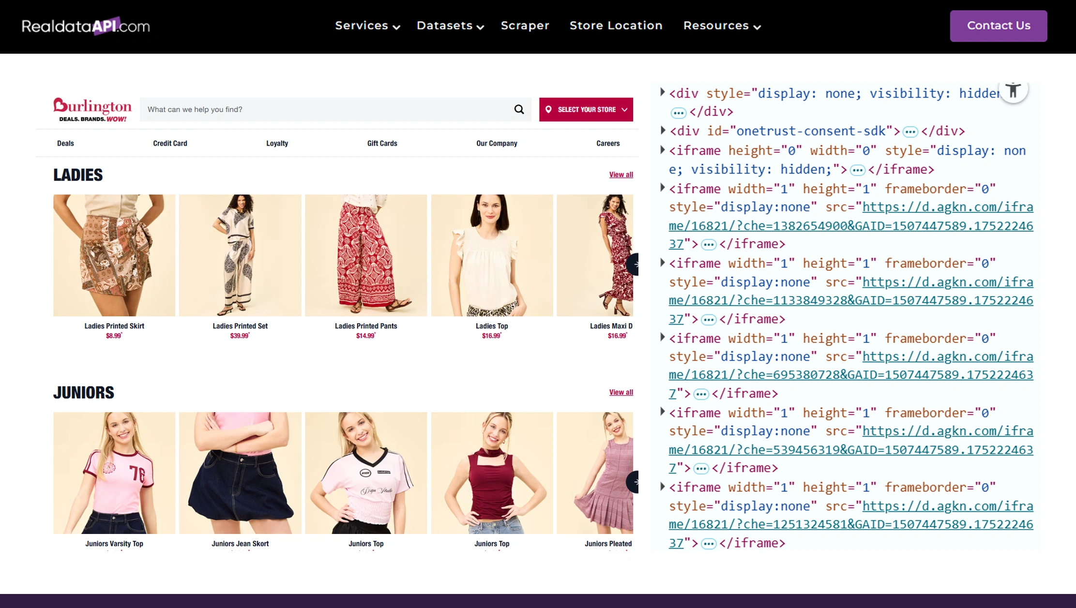The width and height of the screenshot is (1076, 608).
Task: Open the Services dropdown menu
Action: 367,26
